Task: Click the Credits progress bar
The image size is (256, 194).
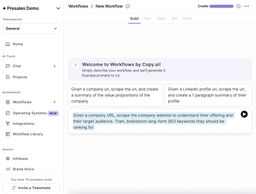Action: pos(221,6)
